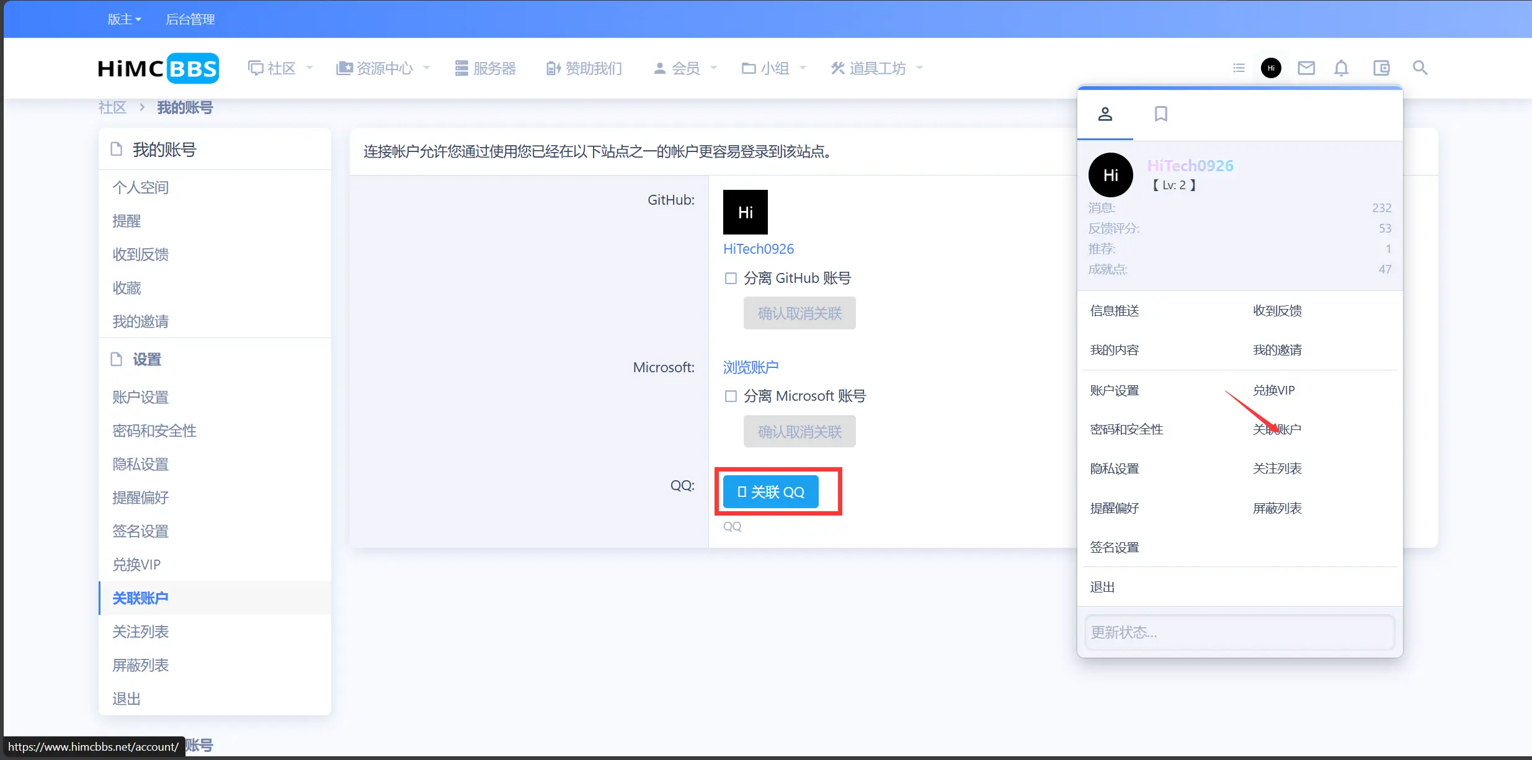Expand the 道具工坊 dropdown
The width and height of the screenshot is (1532, 760).
point(876,68)
